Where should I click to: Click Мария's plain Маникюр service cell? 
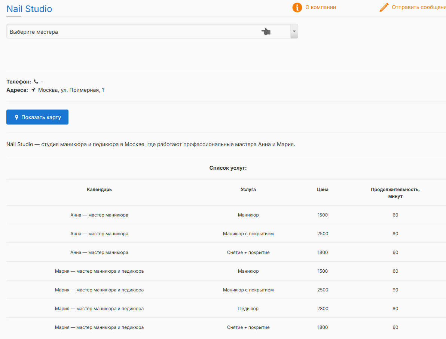tap(248, 271)
